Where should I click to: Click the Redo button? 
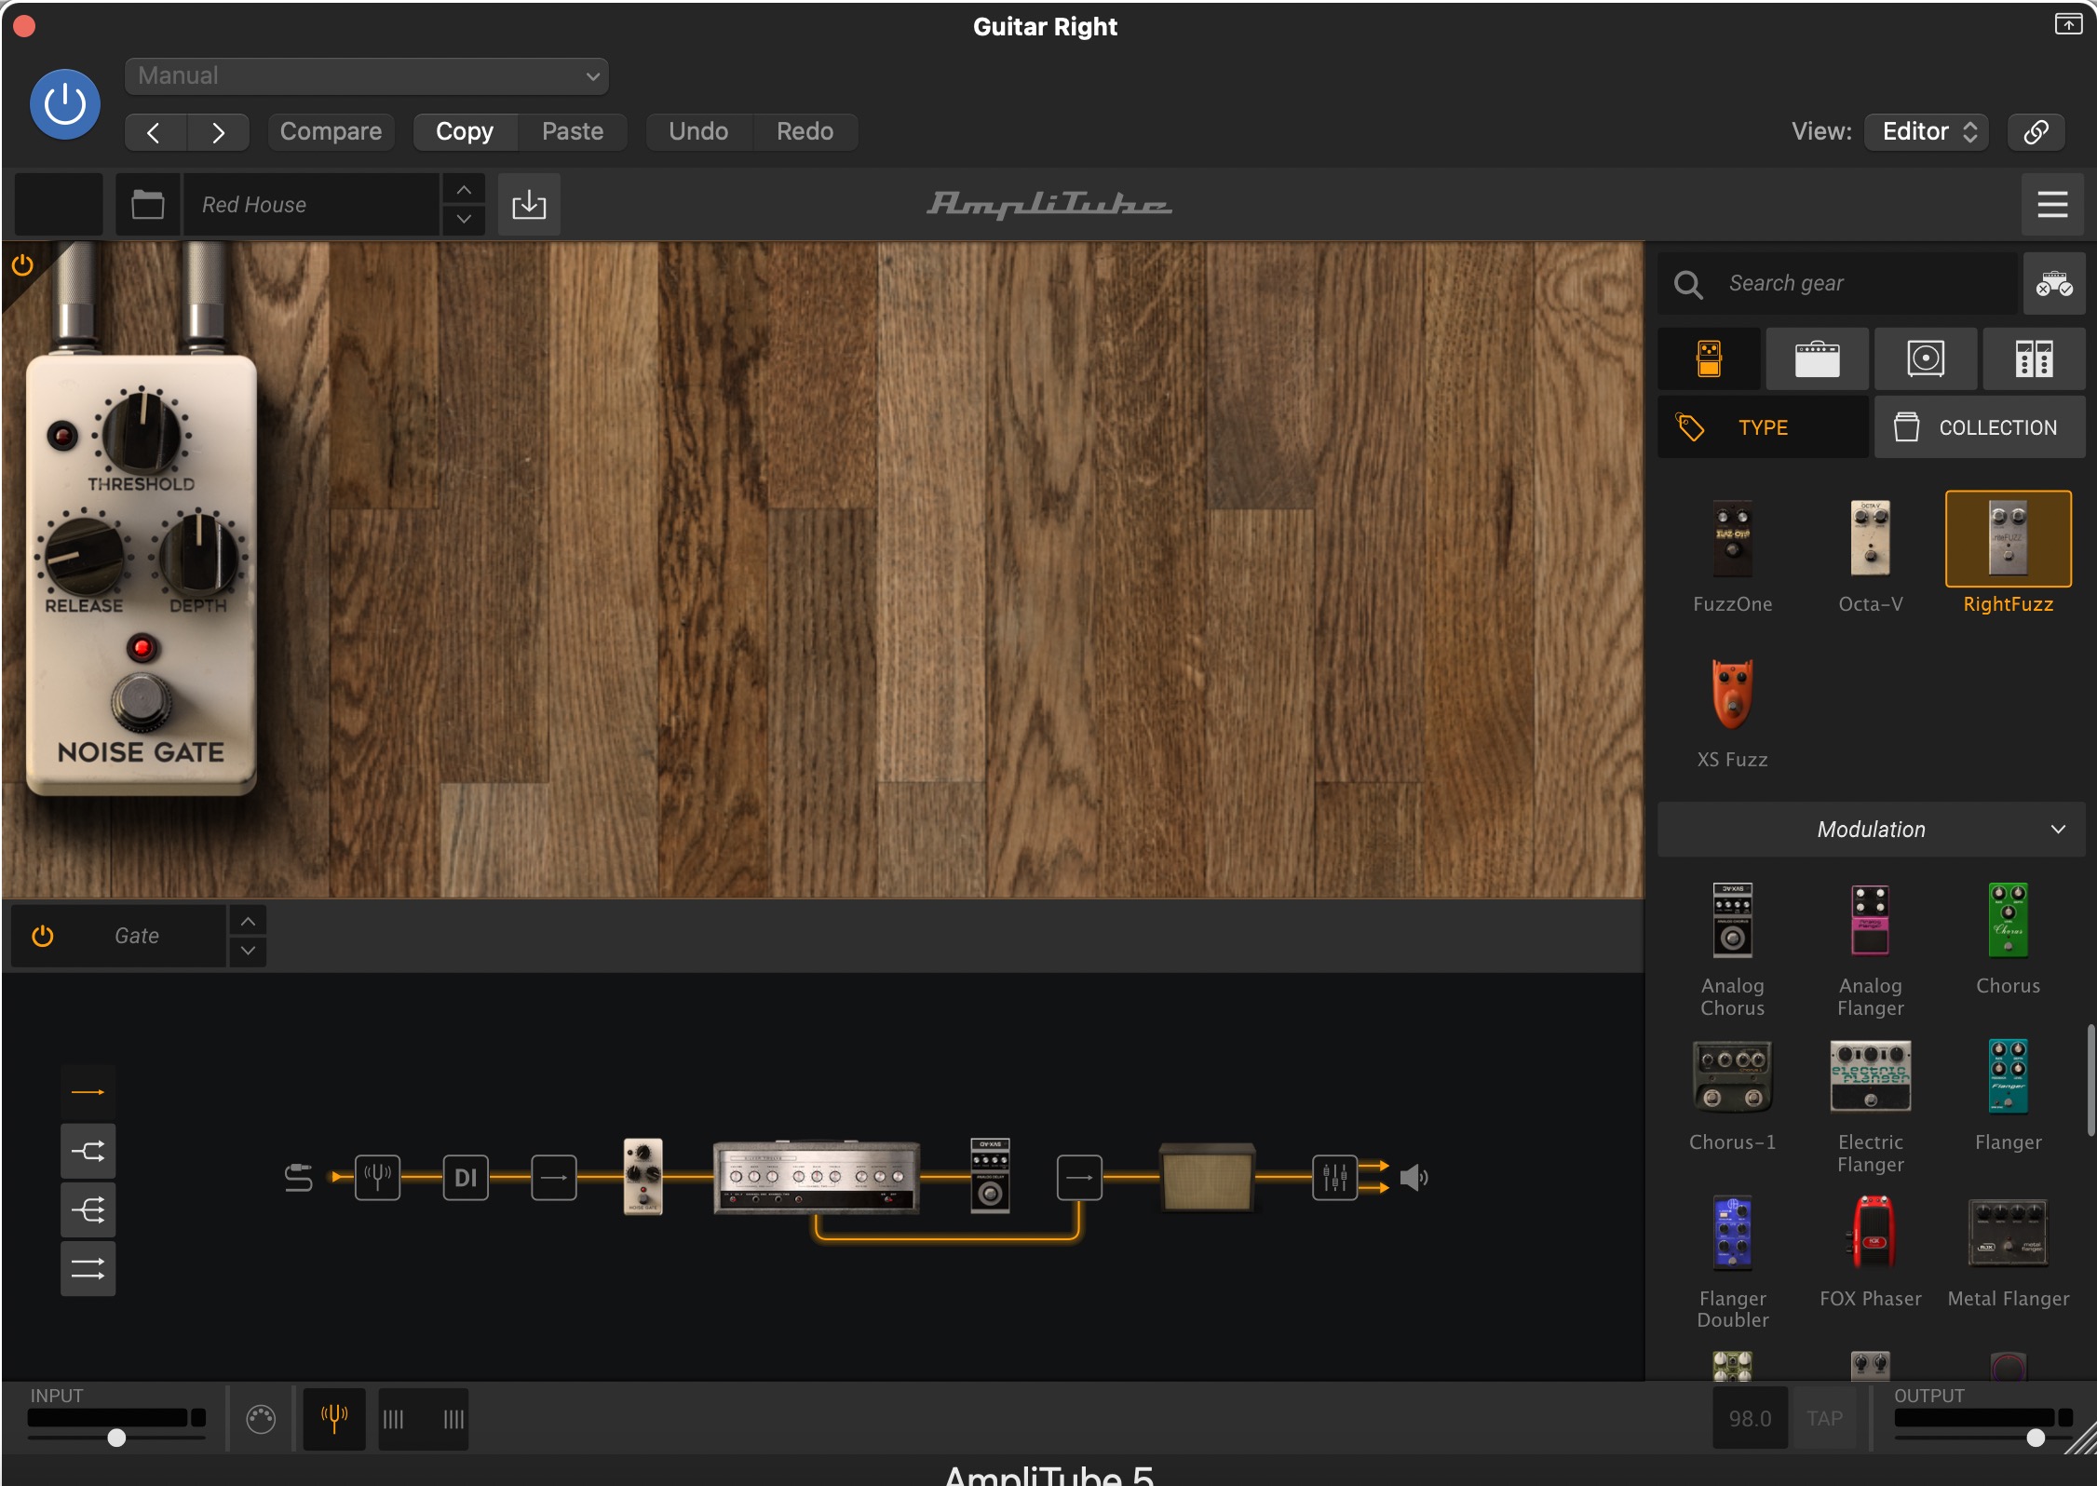coord(805,131)
